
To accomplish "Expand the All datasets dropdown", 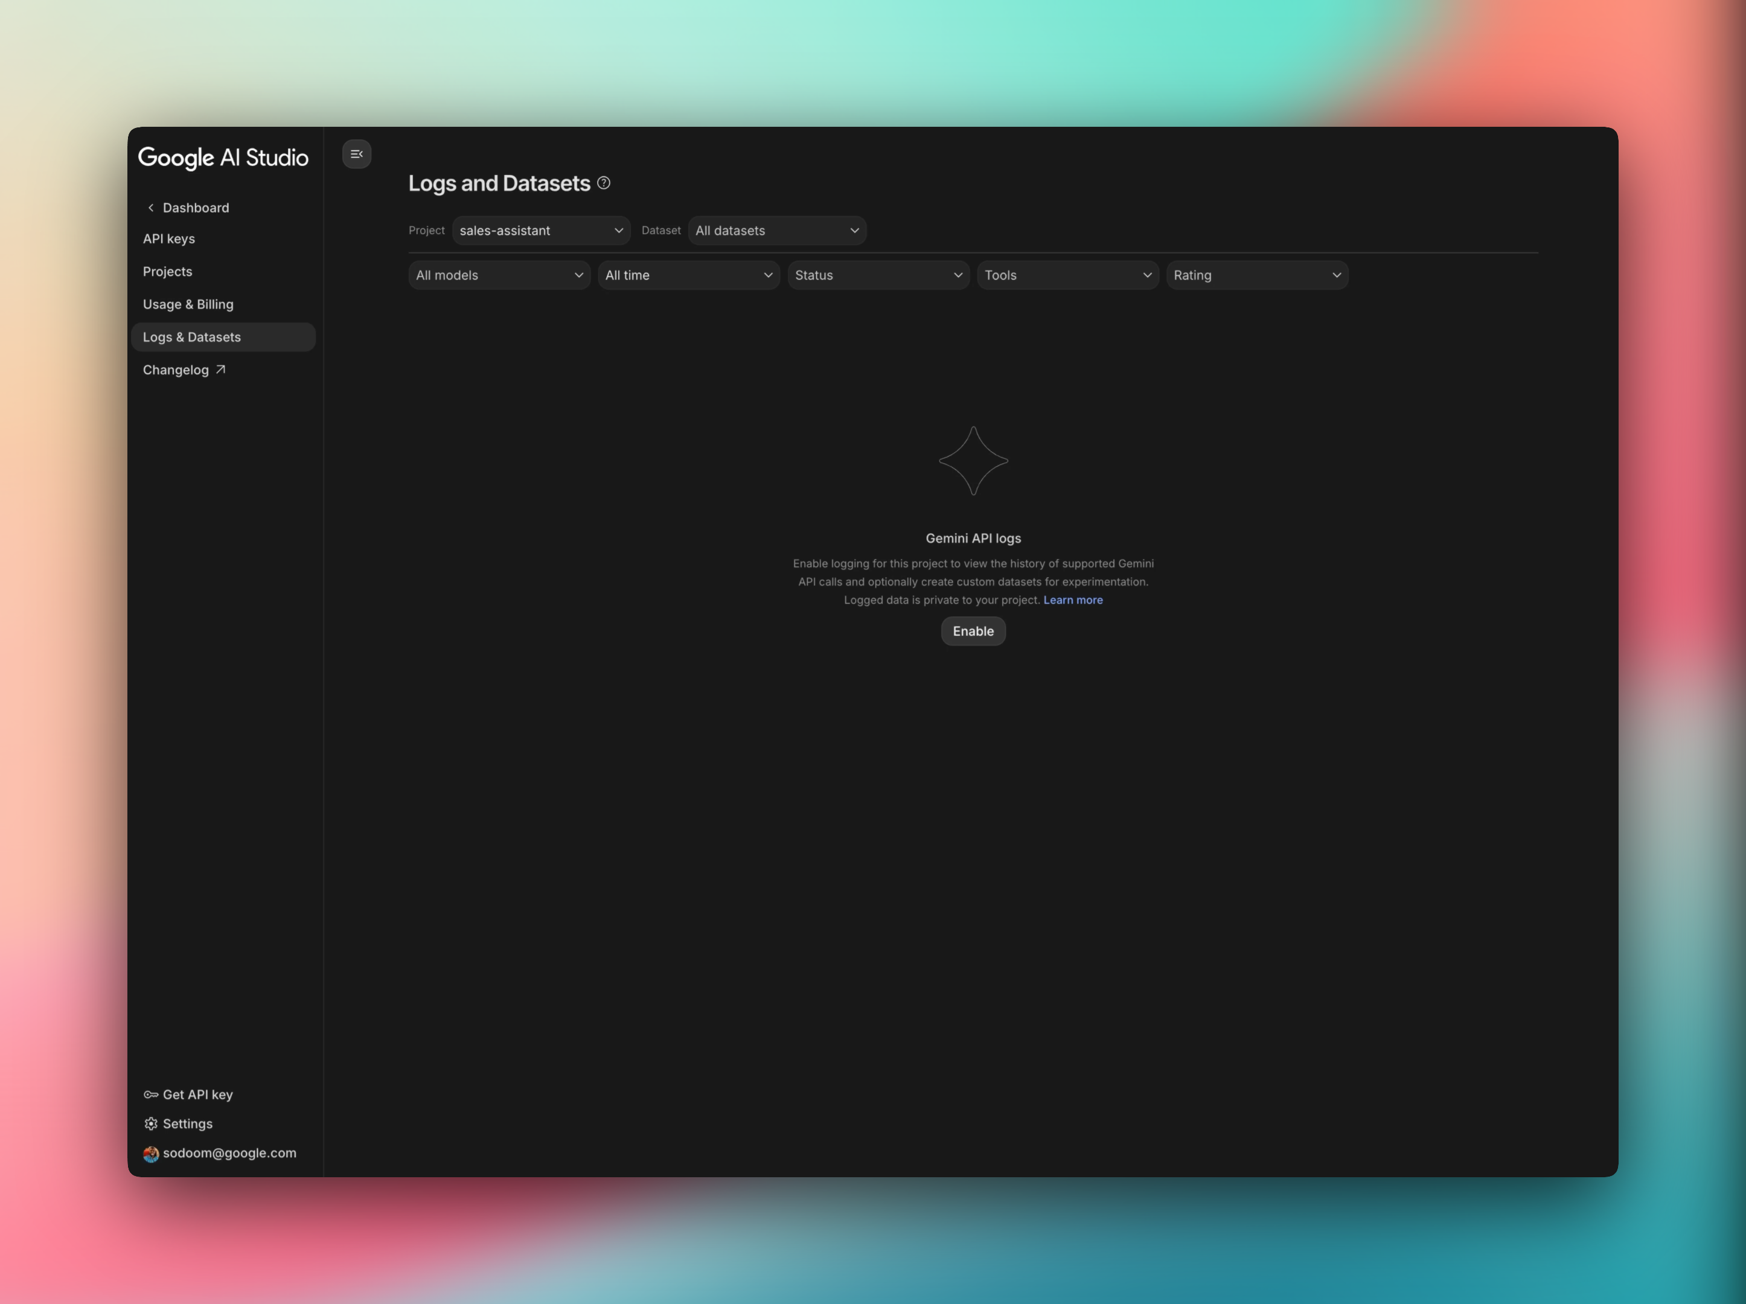I will click(776, 231).
